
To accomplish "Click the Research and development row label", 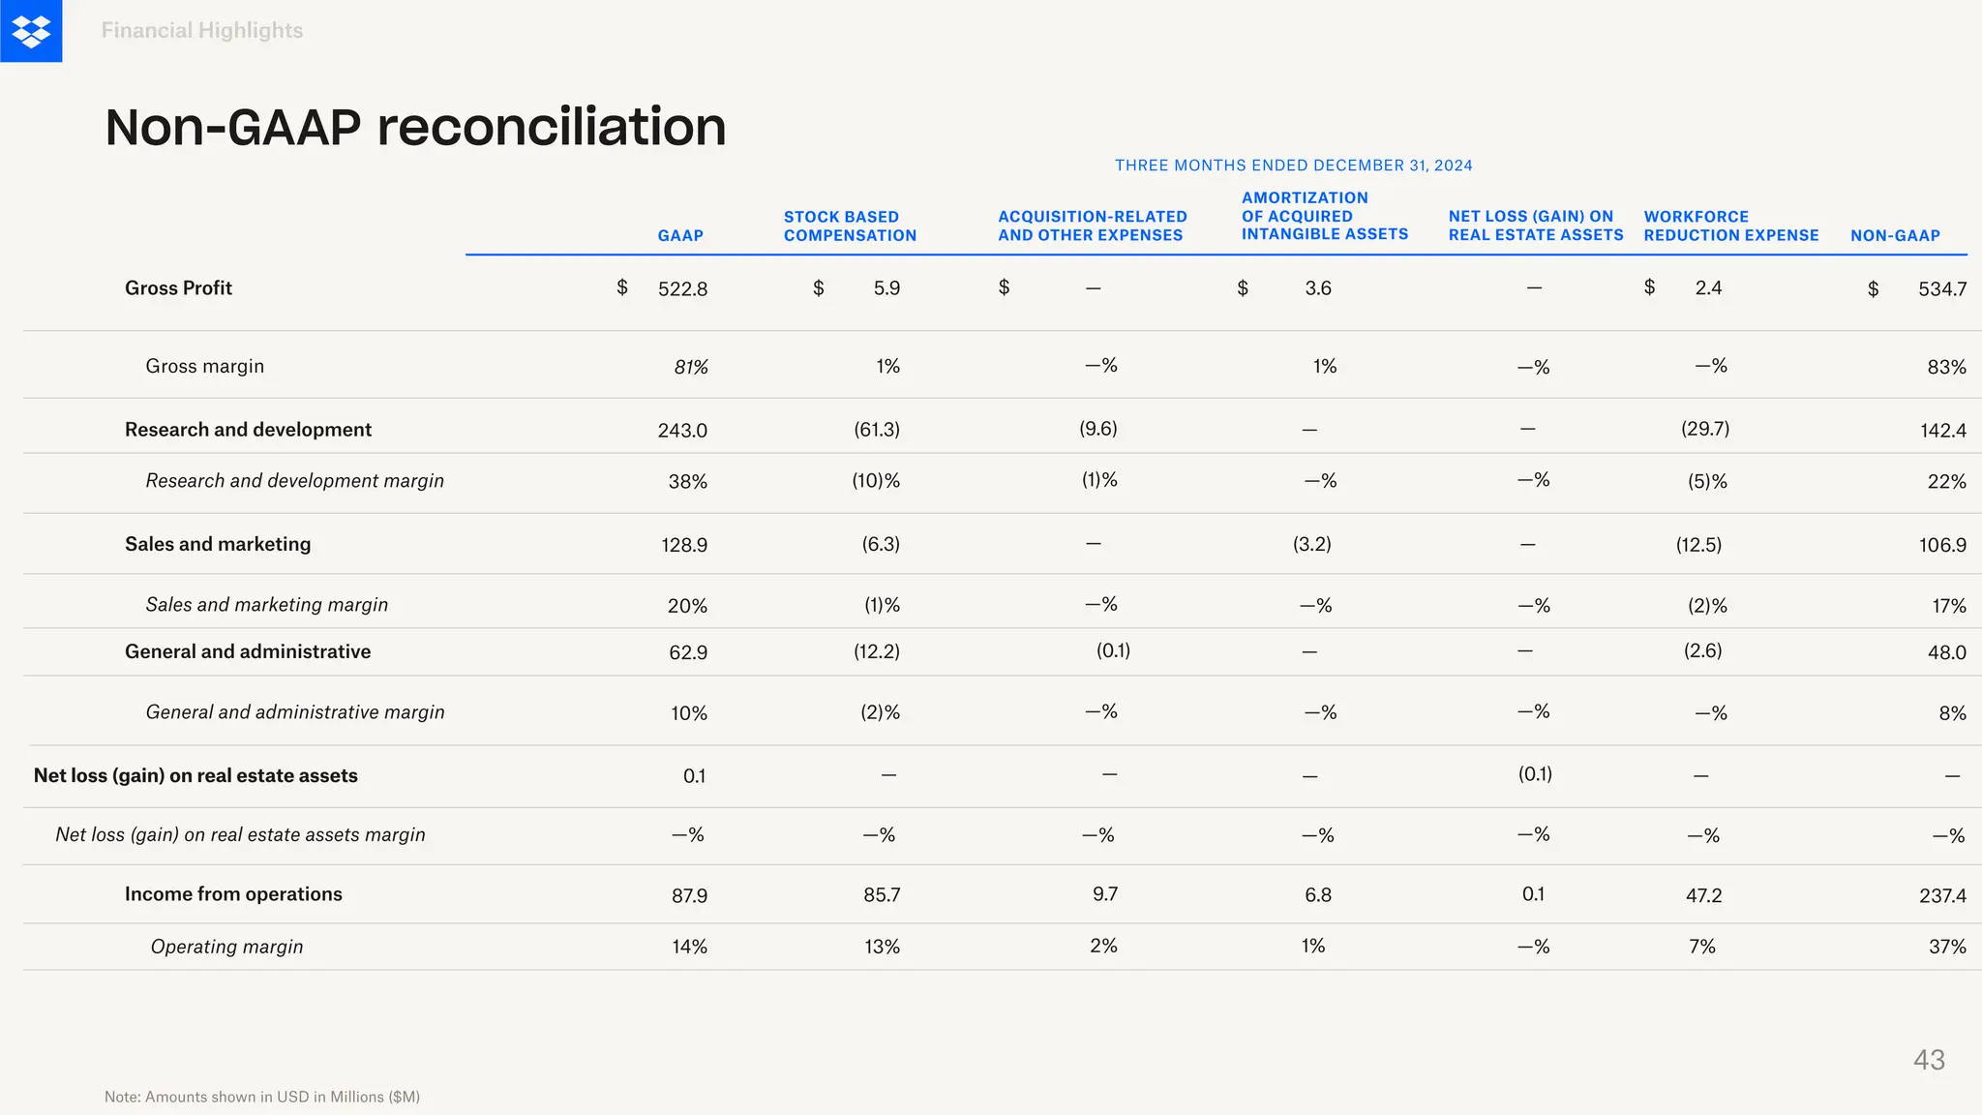I will point(248,429).
